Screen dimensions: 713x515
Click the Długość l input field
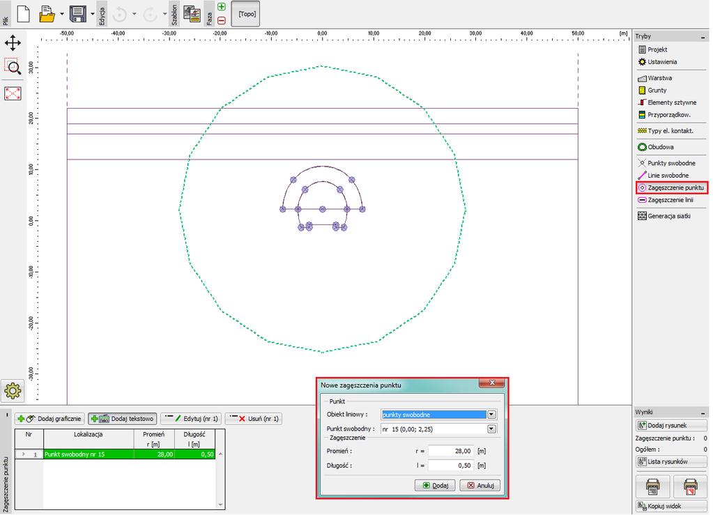[x=451, y=466]
